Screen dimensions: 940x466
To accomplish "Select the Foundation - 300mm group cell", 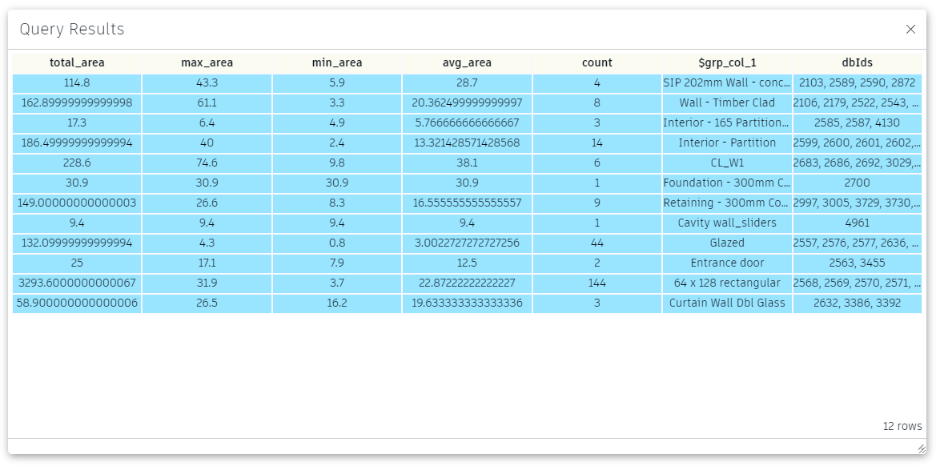I will point(727,183).
